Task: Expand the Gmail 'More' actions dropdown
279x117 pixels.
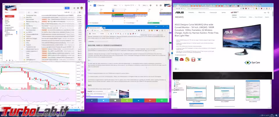Action: (36, 13)
